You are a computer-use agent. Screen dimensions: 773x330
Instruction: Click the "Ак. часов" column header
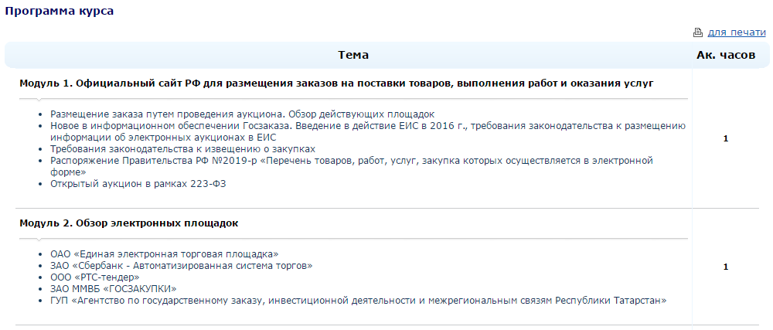[725, 55]
